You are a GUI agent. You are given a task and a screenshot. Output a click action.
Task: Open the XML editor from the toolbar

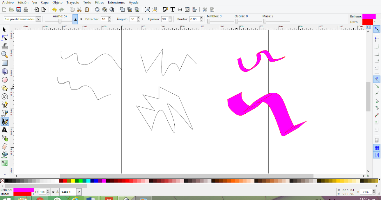187,10
